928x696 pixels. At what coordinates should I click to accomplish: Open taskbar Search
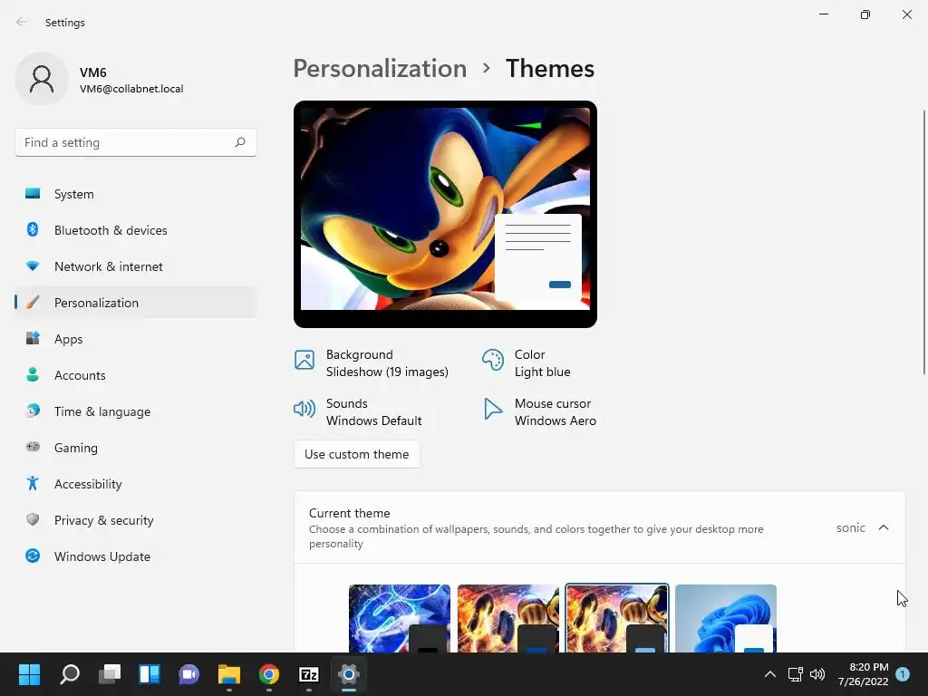70,674
